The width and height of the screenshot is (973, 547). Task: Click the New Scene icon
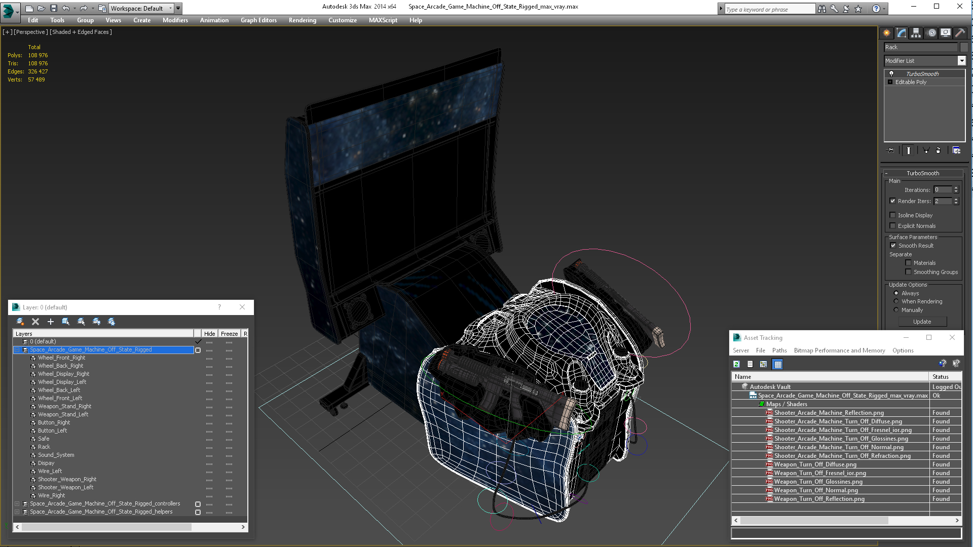tap(29, 8)
